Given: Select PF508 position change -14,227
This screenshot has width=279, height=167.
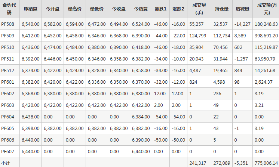Looking at the screenshot, I should 242,24.
